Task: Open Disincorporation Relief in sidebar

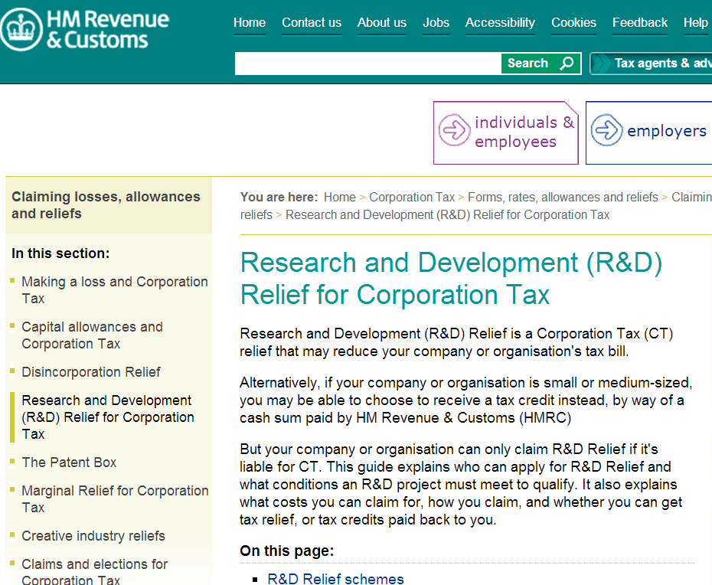Action: coord(91,372)
